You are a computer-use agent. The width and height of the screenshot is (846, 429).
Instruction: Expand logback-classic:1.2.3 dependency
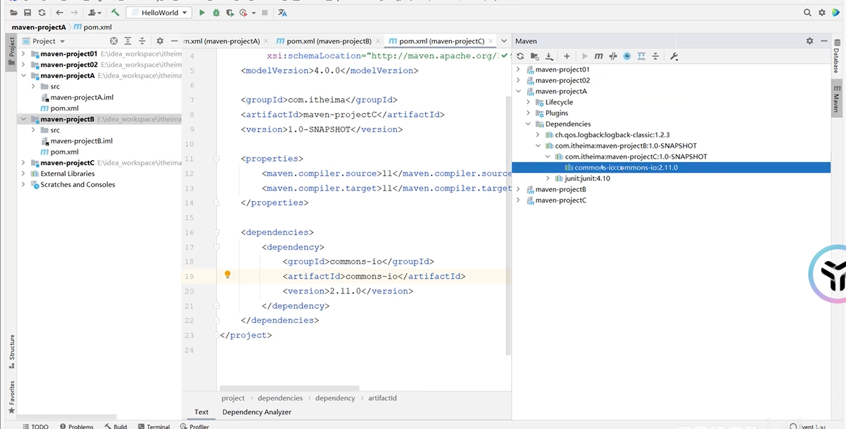pyautogui.click(x=538, y=135)
